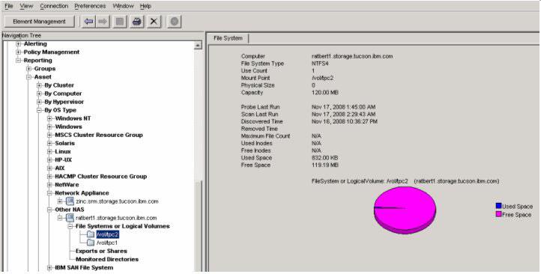Select the File System tab
Screen dimensions: 541x274
pos(228,38)
